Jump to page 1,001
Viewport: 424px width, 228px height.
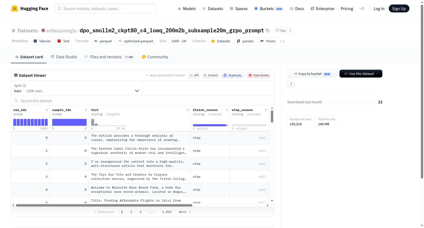[x=167, y=212]
